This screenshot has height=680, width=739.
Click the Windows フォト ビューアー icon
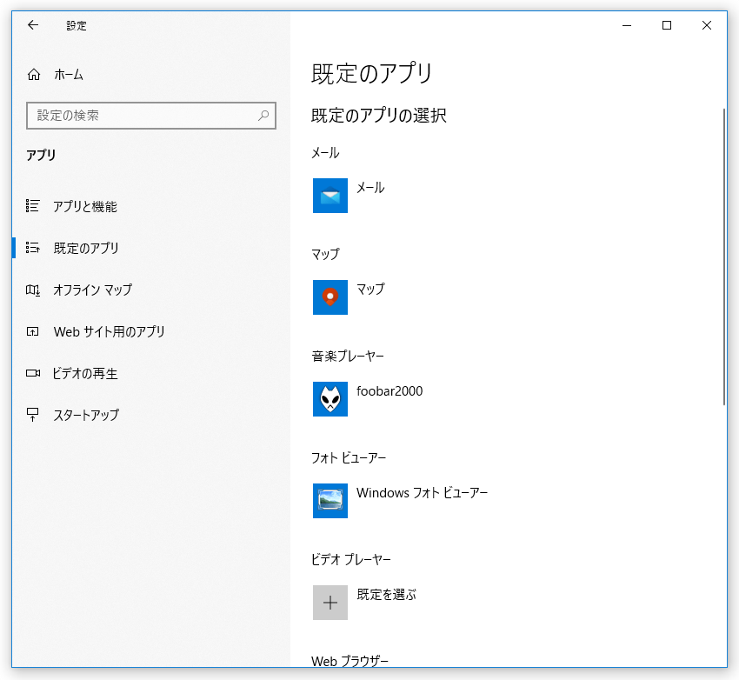(x=330, y=501)
